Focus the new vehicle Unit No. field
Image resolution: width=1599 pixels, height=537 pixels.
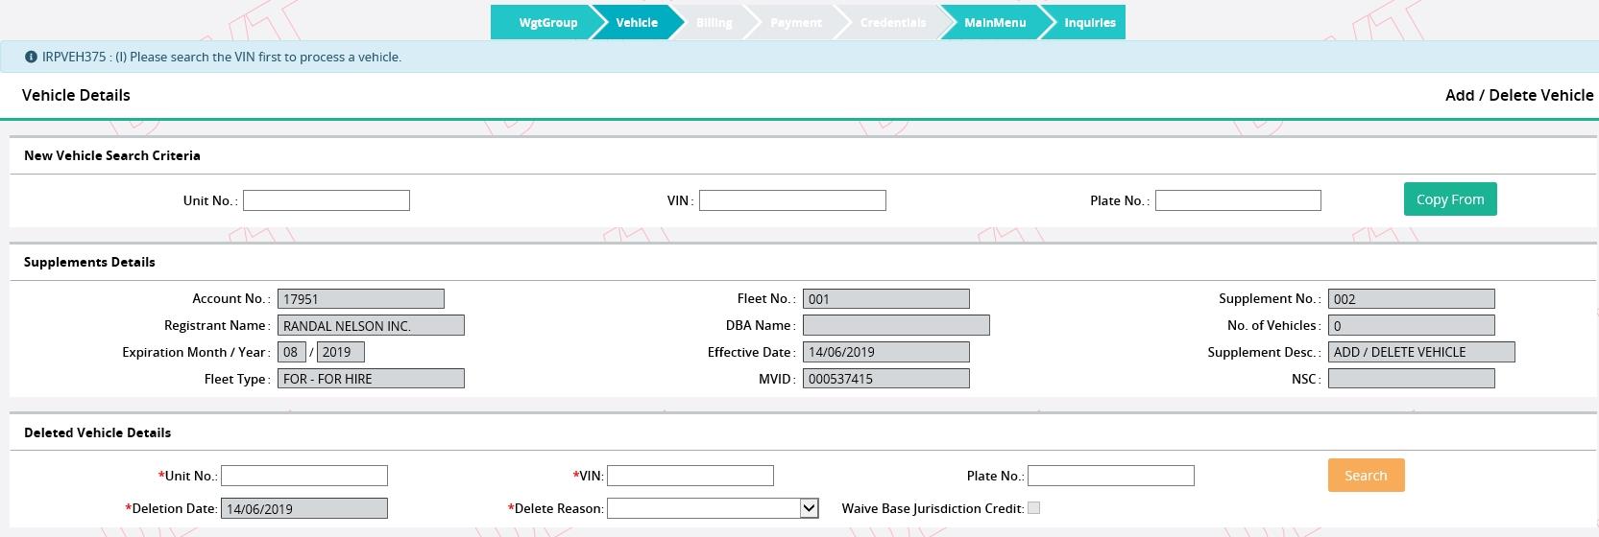(327, 200)
